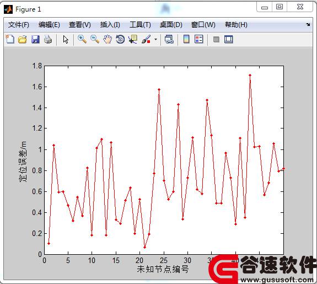Select the Brush data tool
Image resolution: width=317 pixels, height=284 pixels.
[146, 39]
